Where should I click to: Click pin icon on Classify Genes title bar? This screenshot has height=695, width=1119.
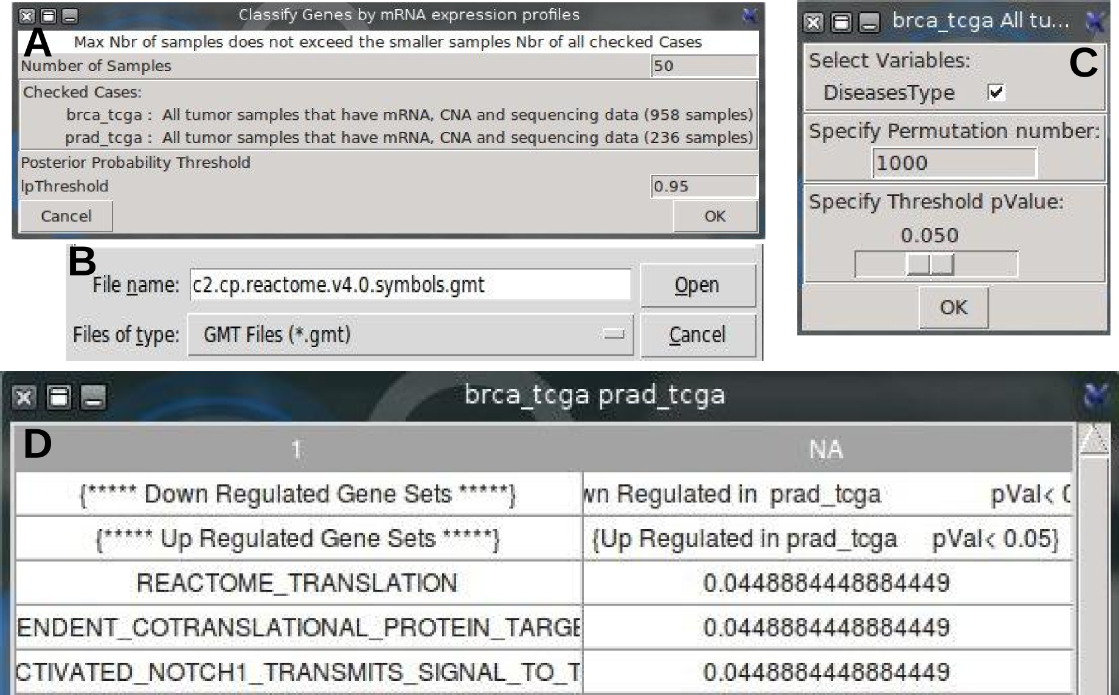pos(750,16)
